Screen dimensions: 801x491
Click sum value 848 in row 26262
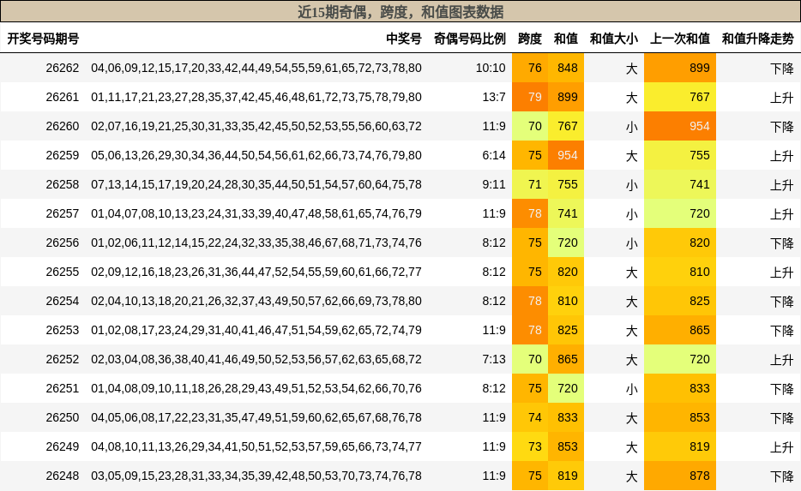point(566,68)
